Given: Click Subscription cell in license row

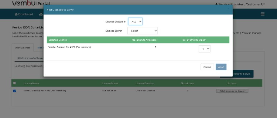Looking at the screenshot, I should [109, 91].
